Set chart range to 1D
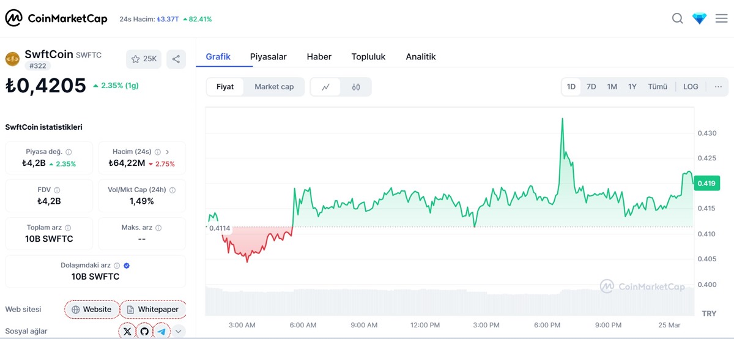 (571, 87)
